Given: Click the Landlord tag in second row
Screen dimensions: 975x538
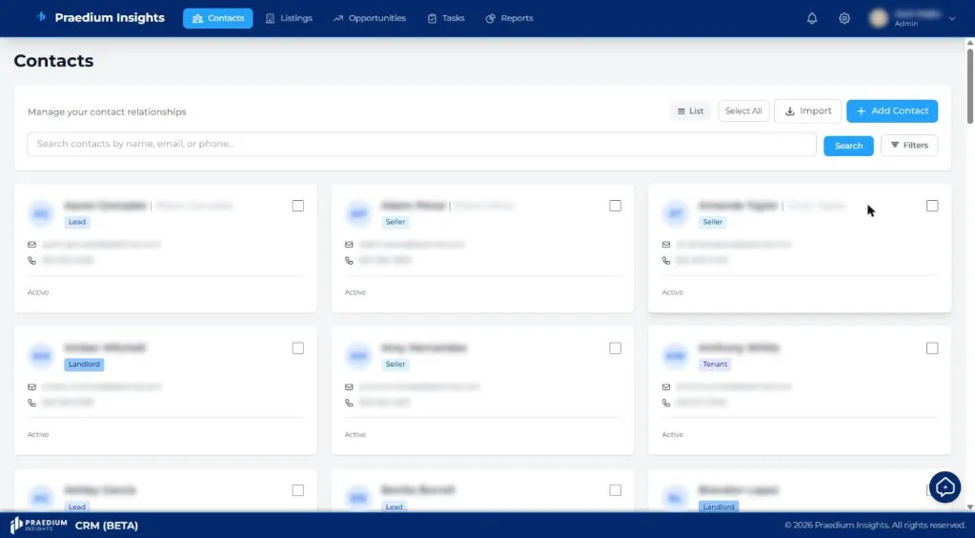Looking at the screenshot, I should click(84, 364).
